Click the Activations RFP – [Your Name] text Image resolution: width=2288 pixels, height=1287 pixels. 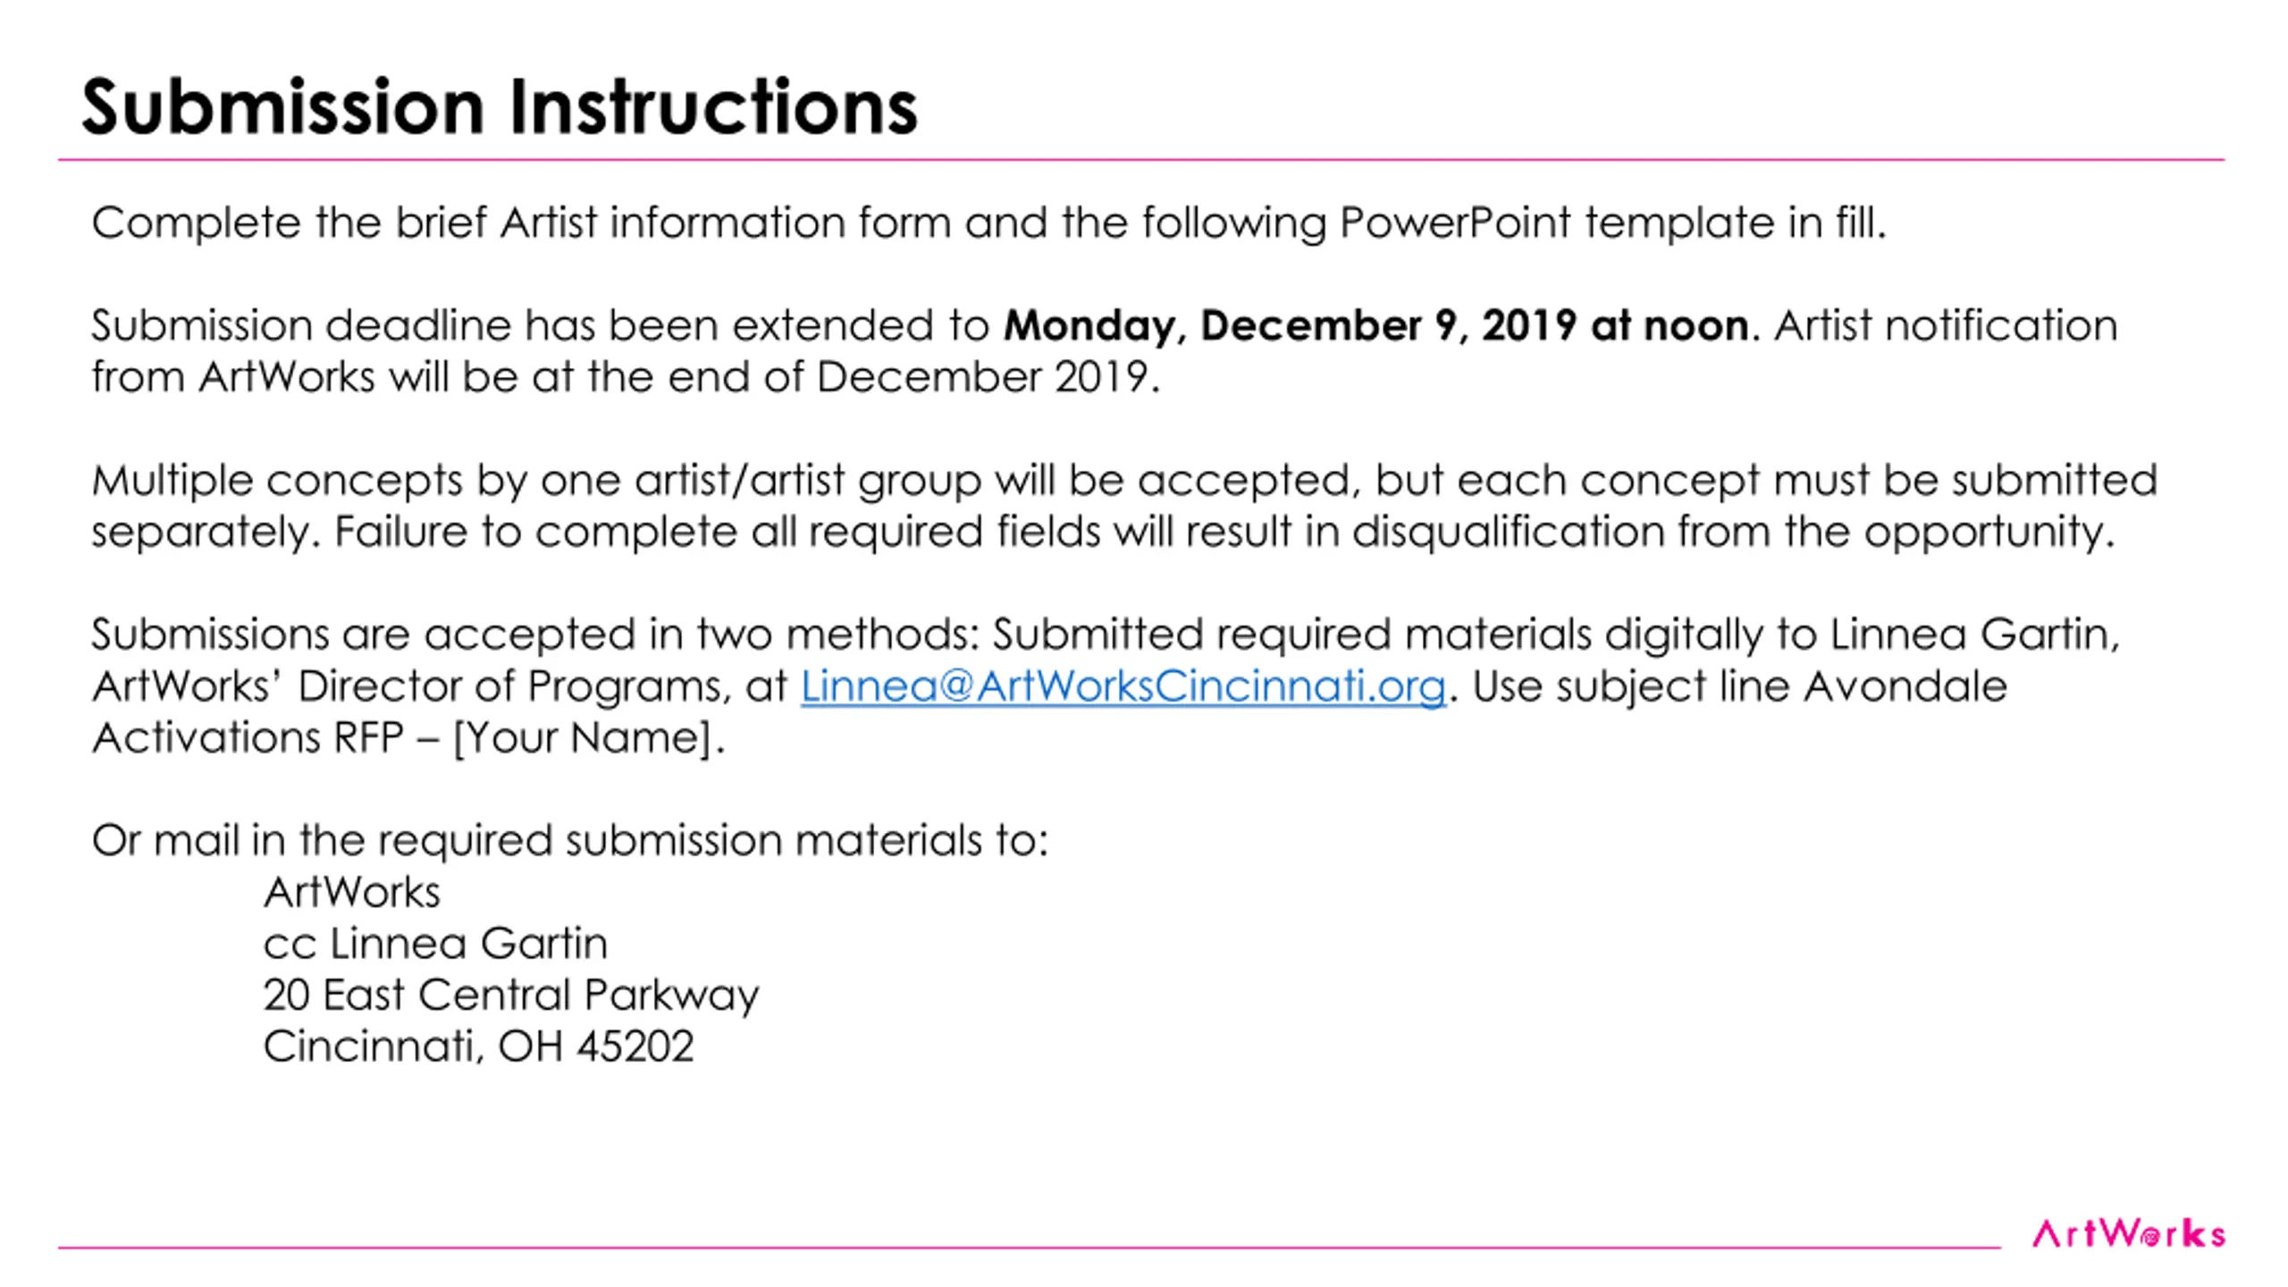(408, 738)
